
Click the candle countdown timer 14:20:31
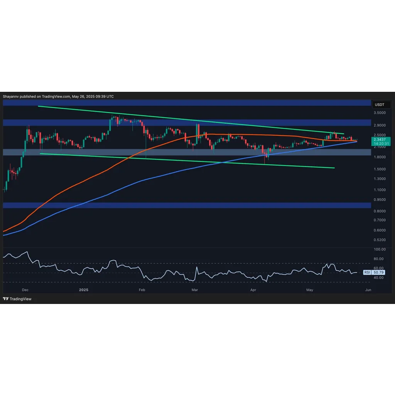[x=381, y=143]
